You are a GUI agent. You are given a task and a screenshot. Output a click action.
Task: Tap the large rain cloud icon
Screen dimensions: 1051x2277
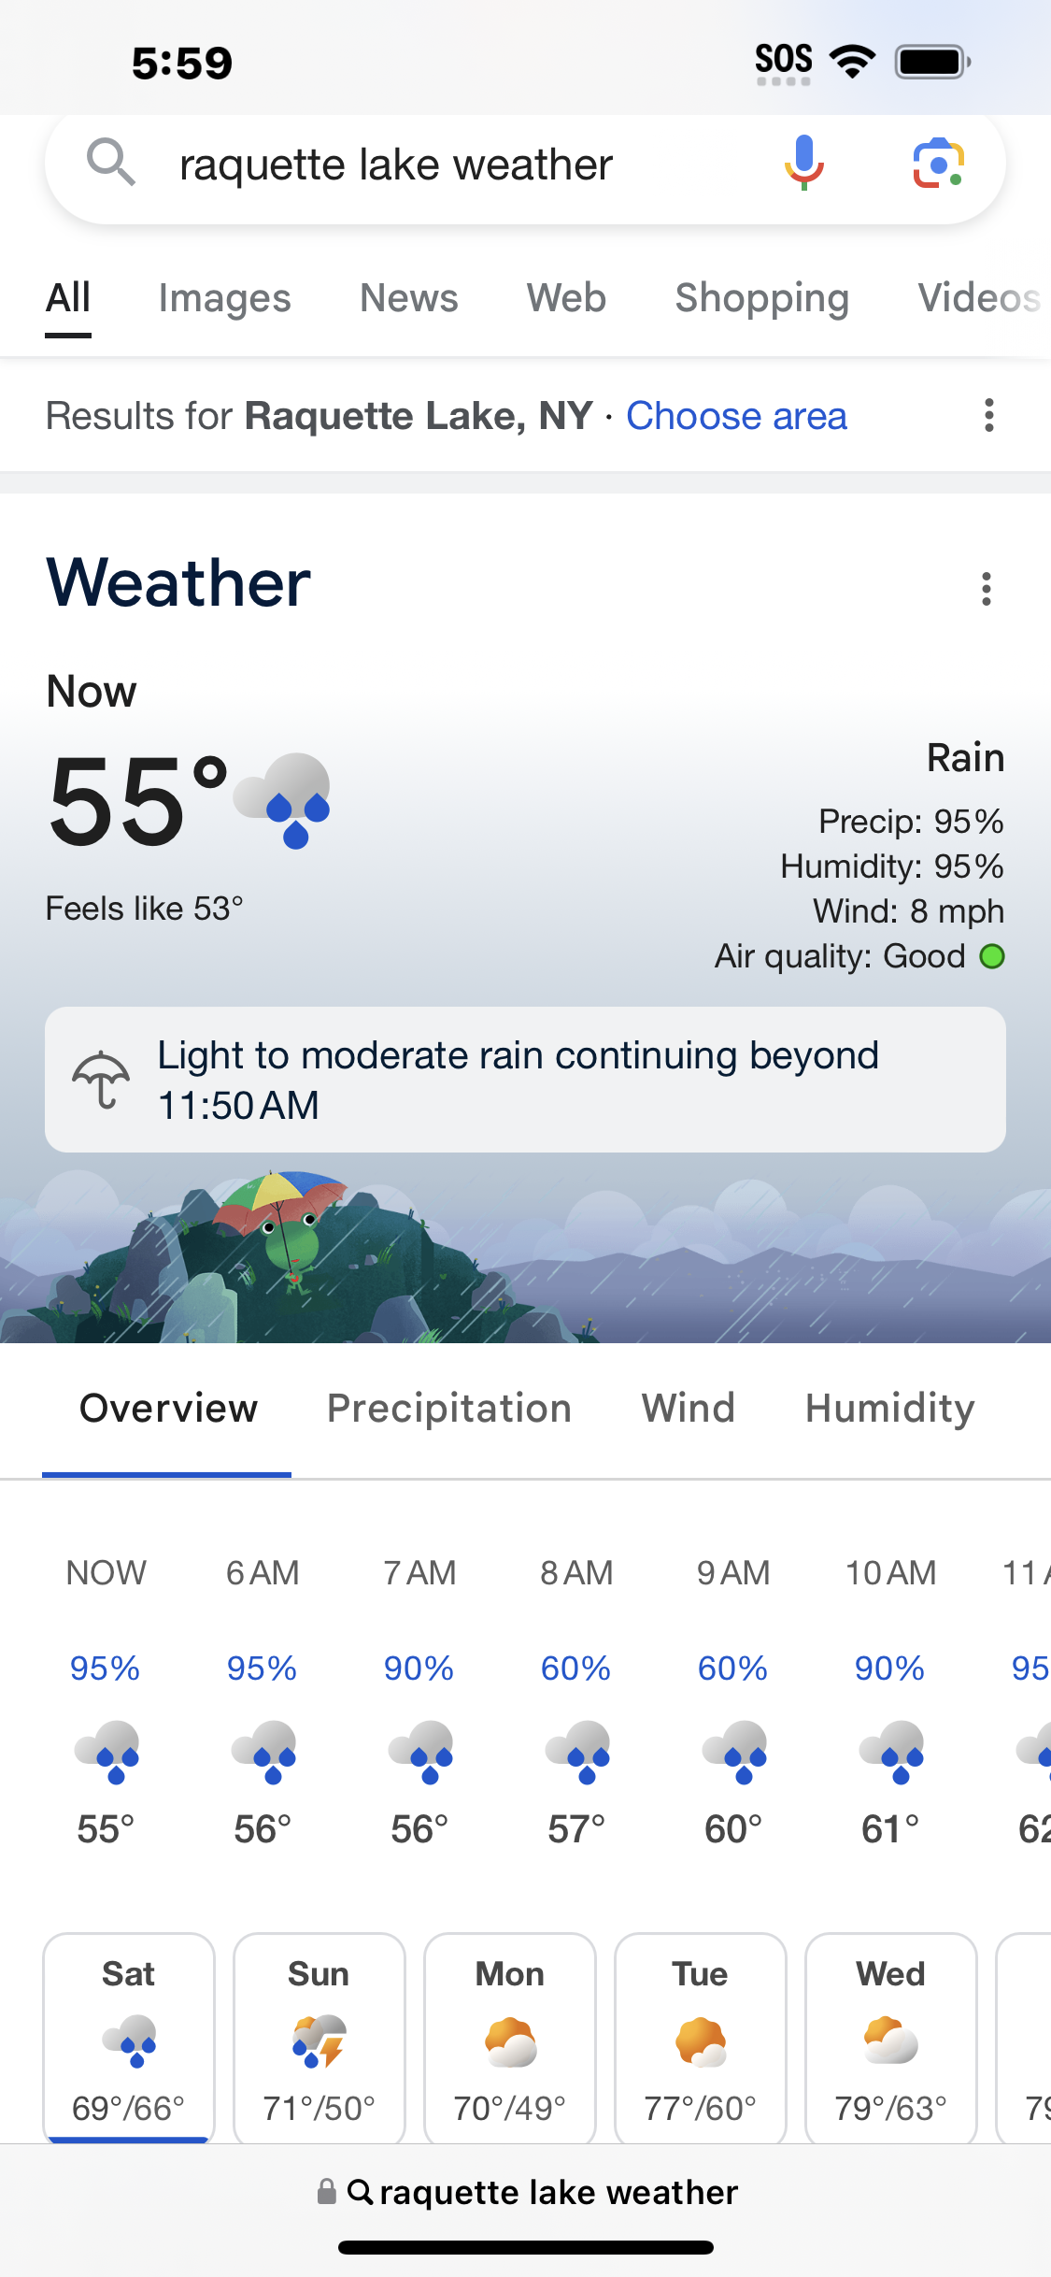pos(283,801)
